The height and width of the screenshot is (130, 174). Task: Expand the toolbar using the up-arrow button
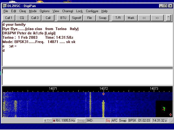[168, 18]
